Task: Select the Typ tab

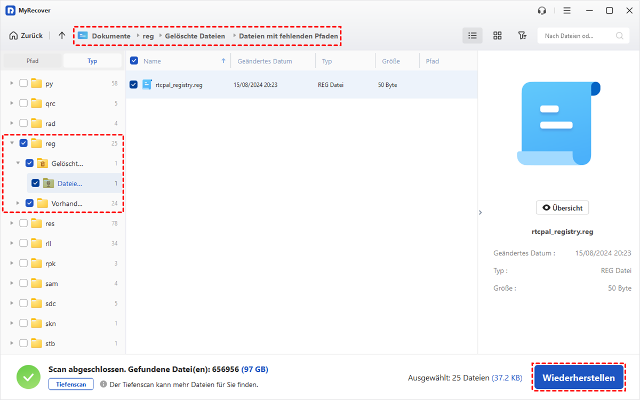Action: pos(92,61)
